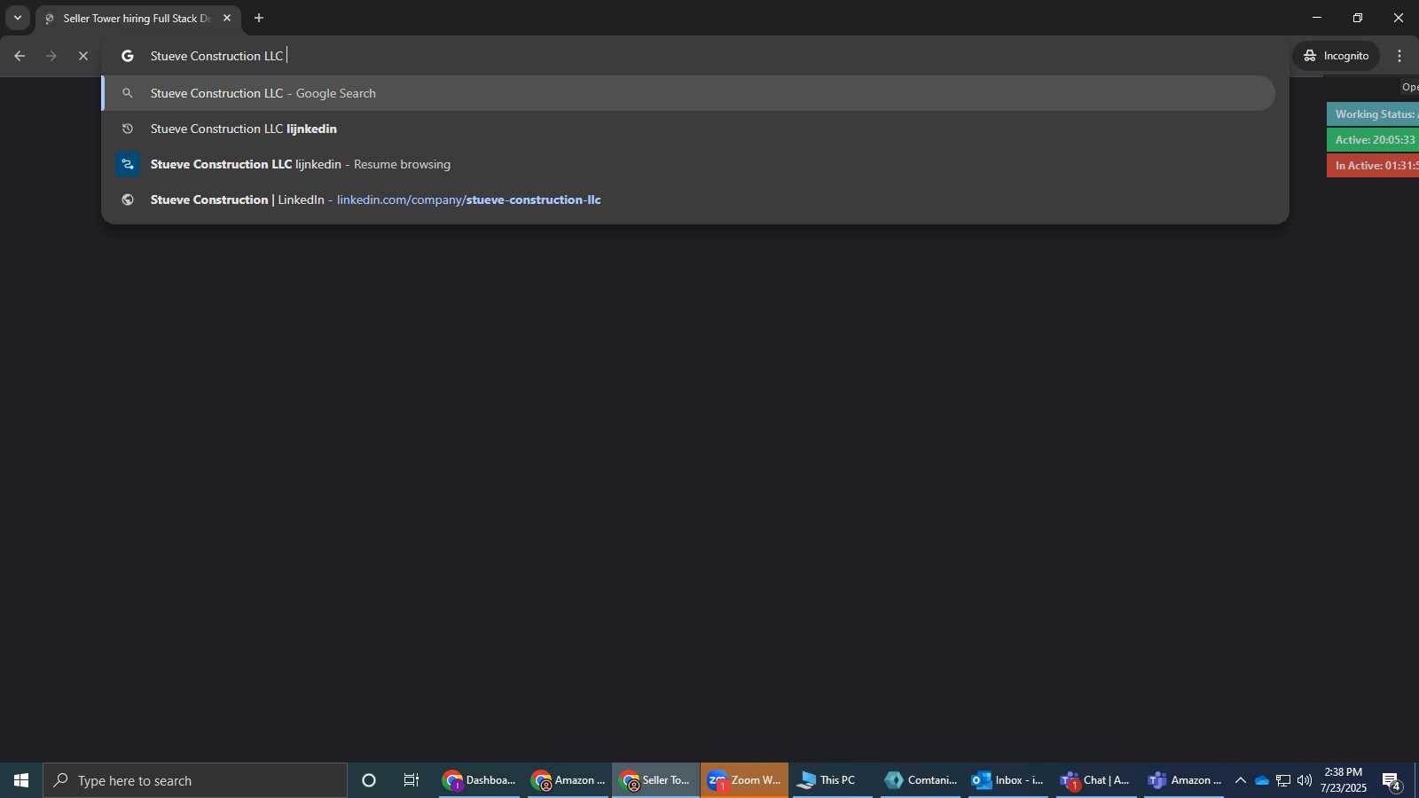Open a new tab with the plus button
This screenshot has height=798, width=1419.
pyautogui.click(x=259, y=18)
